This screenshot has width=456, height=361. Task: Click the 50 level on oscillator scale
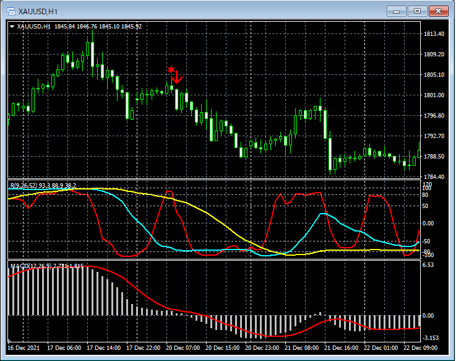coord(425,206)
